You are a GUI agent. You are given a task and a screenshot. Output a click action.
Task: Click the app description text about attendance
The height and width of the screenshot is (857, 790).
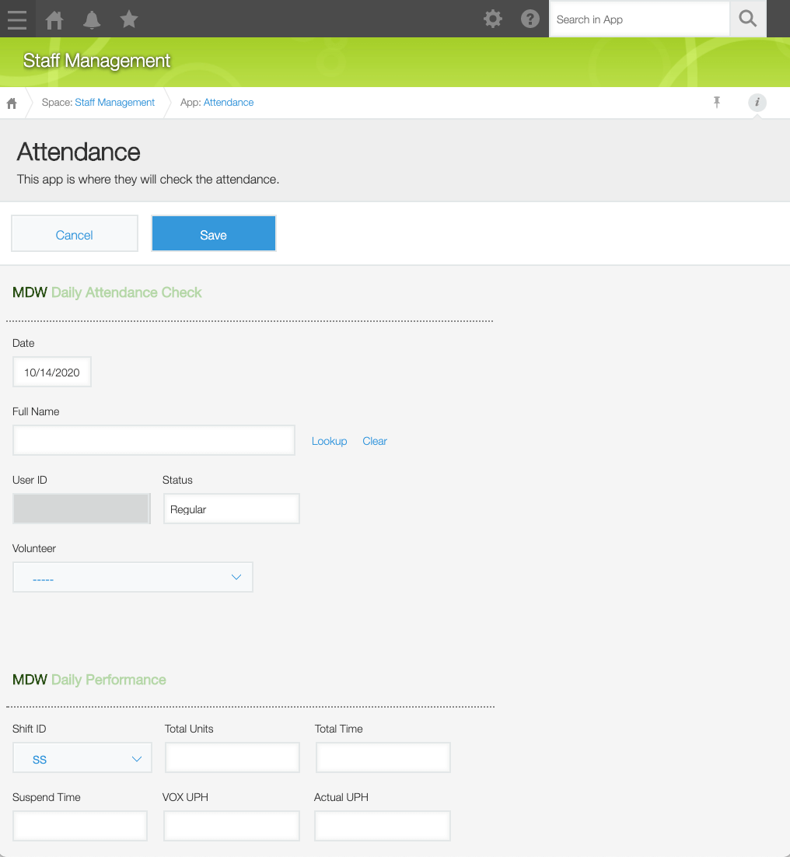[148, 180]
